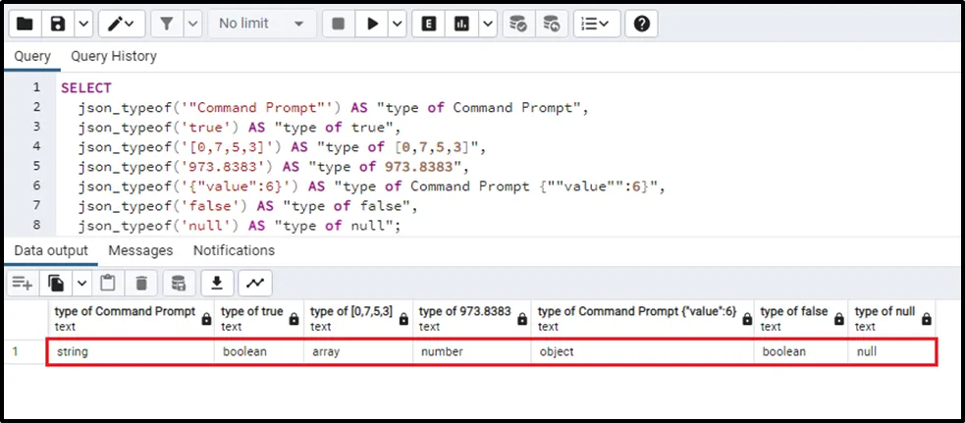Open the Graph Visualiser line chart icon

[255, 284]
